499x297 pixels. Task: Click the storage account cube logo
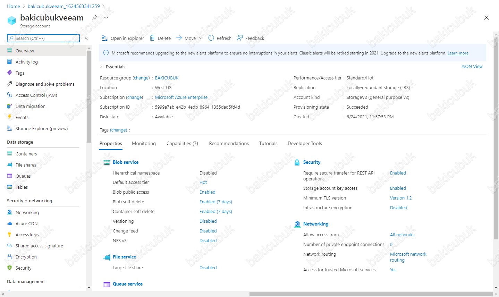point(12,20)
